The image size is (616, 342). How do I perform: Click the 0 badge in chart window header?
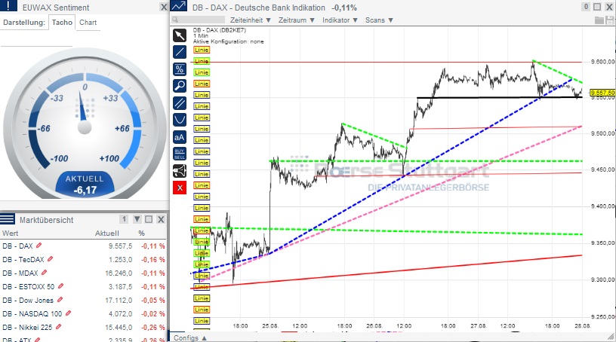click(x=586, y=7)
